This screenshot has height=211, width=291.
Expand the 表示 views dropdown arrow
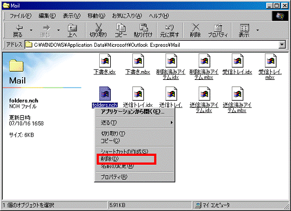(257, 30)
